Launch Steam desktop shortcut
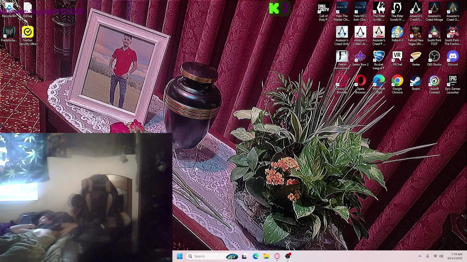 point(416,83)
